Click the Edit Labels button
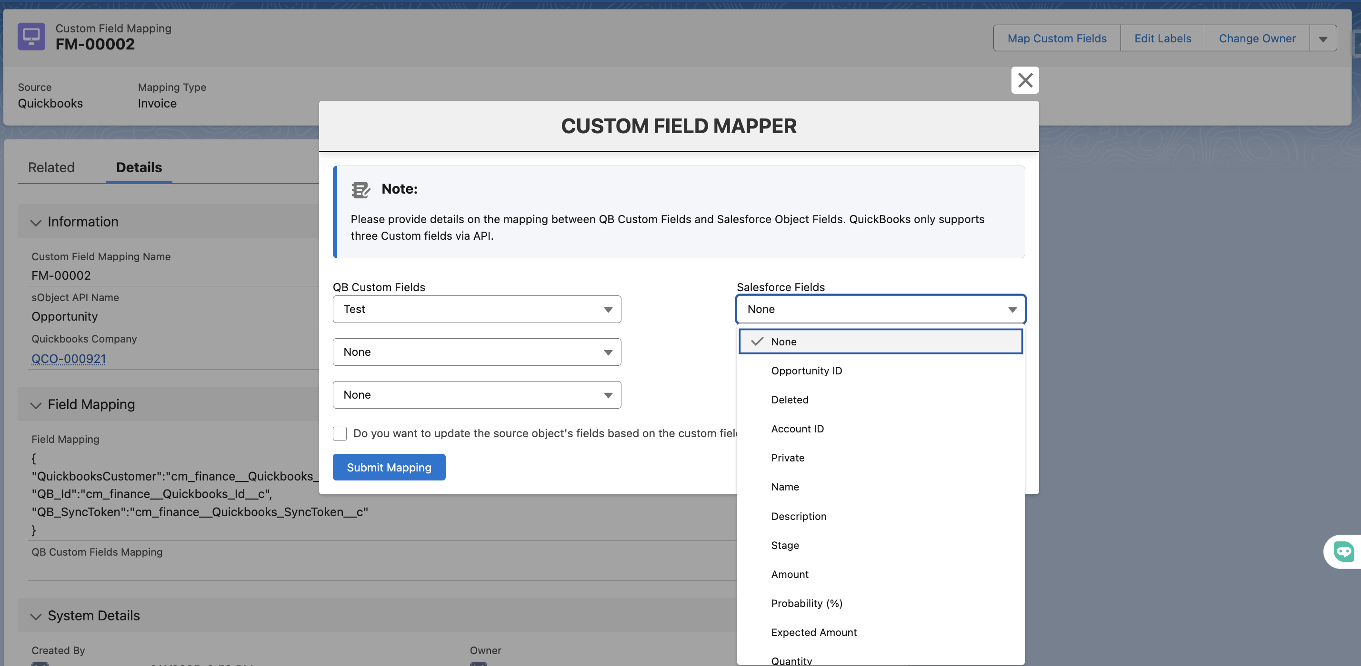Screen dimensions: 1361x666 point(1162,39)
